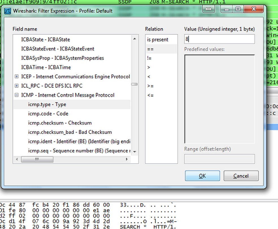Image resolution: width=278 pixels, height=229 pixels.
Task: Click the 'SEARCH * HTTP/1.' ASCII text in hex pane
Action: 148,227
